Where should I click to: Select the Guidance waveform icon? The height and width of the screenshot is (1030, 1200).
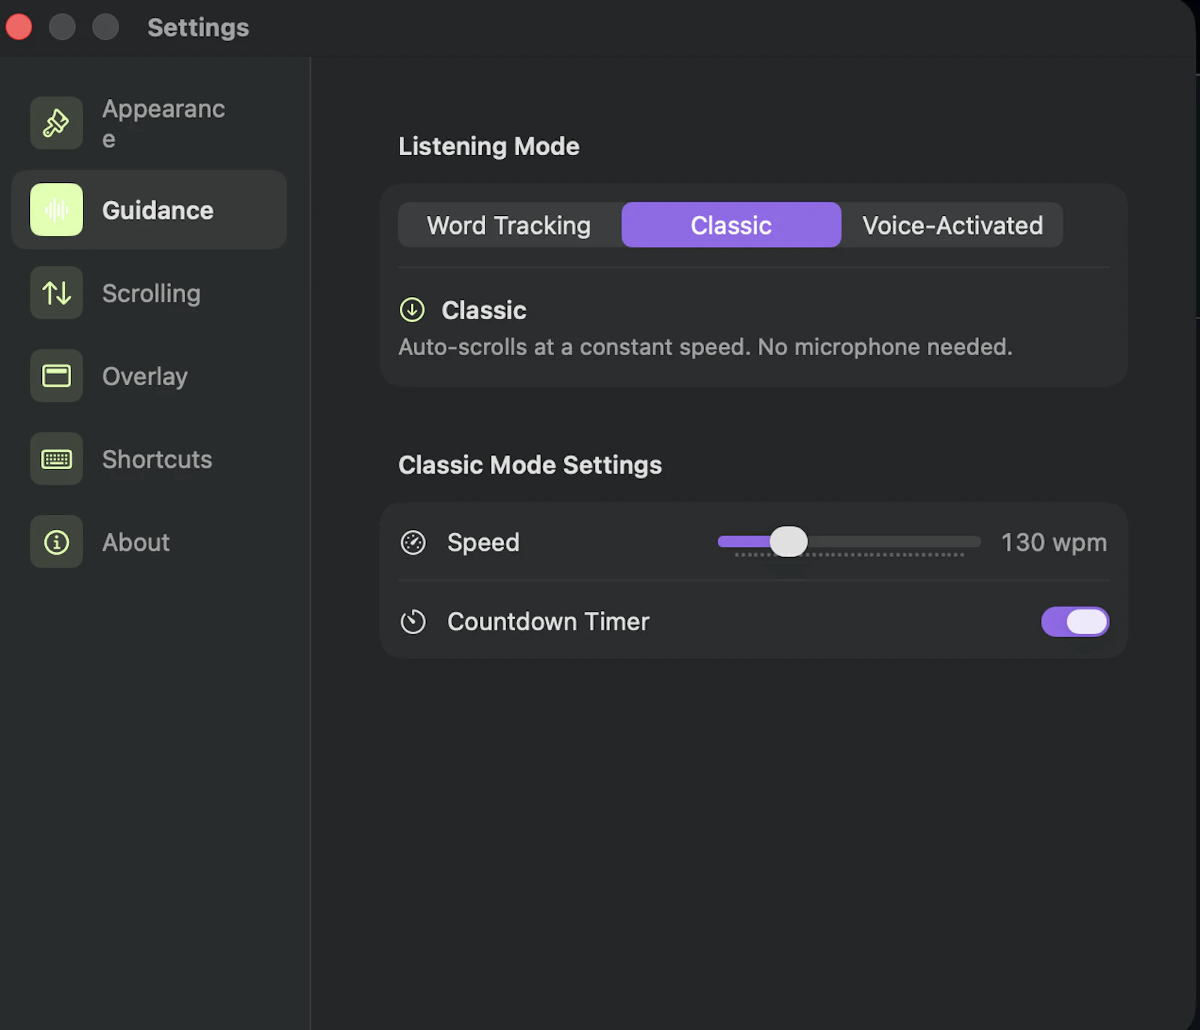(56, 210)
